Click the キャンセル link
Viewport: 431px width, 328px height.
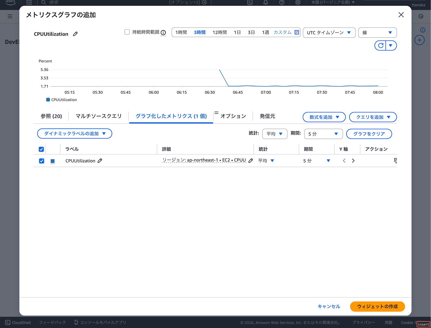pyautogui.click(x=329, y=306)
